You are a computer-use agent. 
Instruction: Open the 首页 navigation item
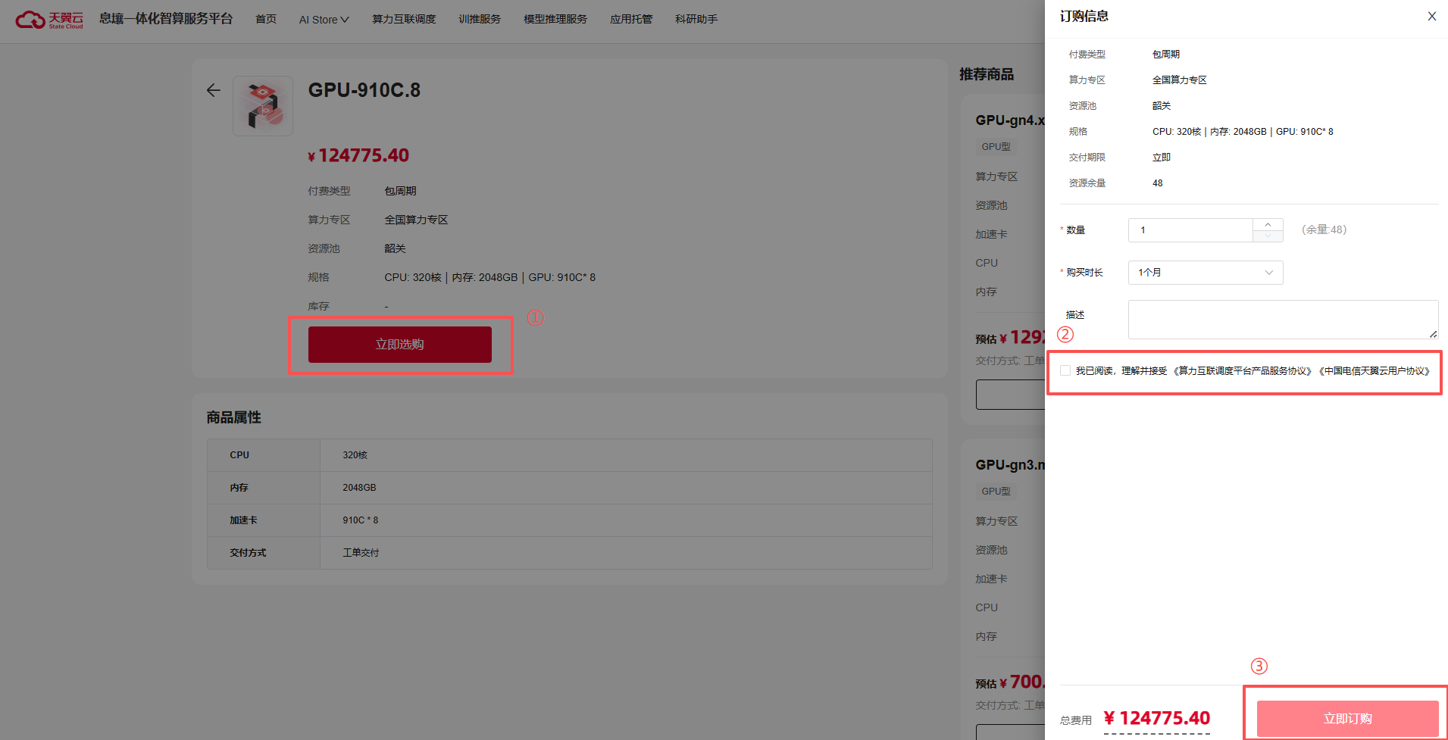coord(266,20)
